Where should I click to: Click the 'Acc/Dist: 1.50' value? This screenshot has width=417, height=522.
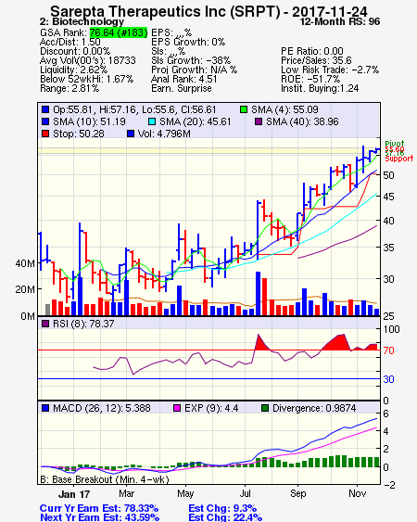coord(69,42)
